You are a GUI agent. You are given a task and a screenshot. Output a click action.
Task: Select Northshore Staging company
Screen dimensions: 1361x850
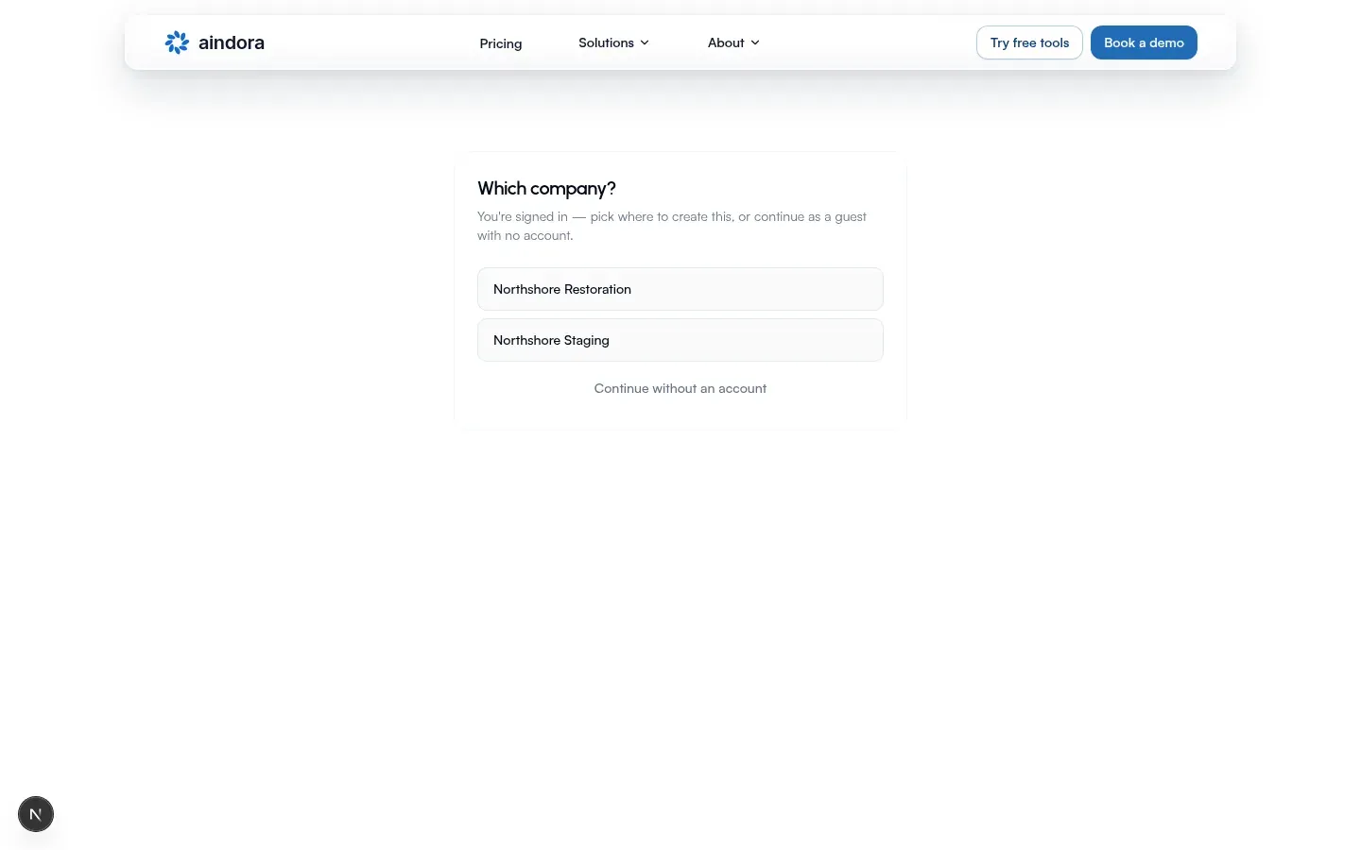click(x=680, y=340)
